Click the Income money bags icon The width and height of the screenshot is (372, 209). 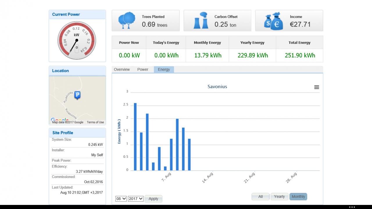[273, 21]
